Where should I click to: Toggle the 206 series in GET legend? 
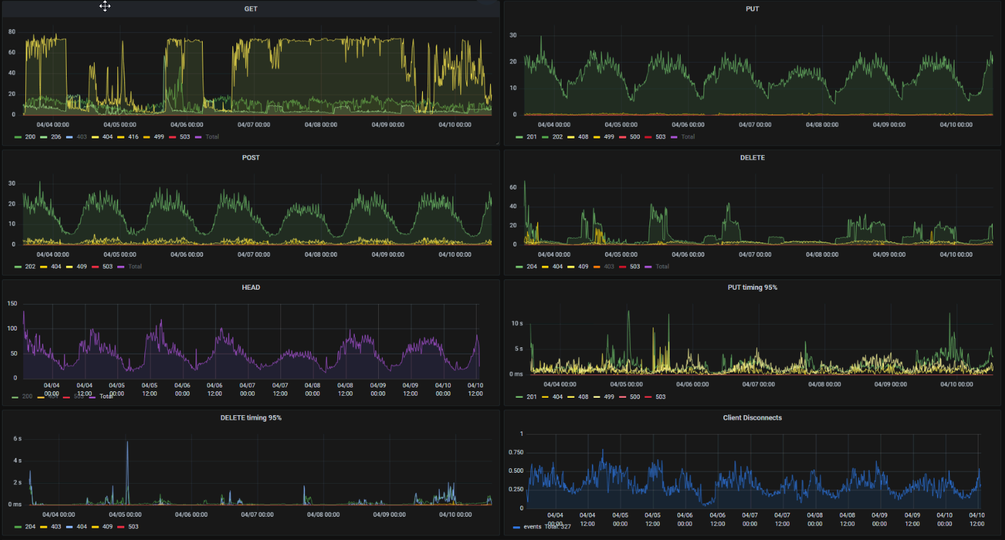[x=56, y=137]
